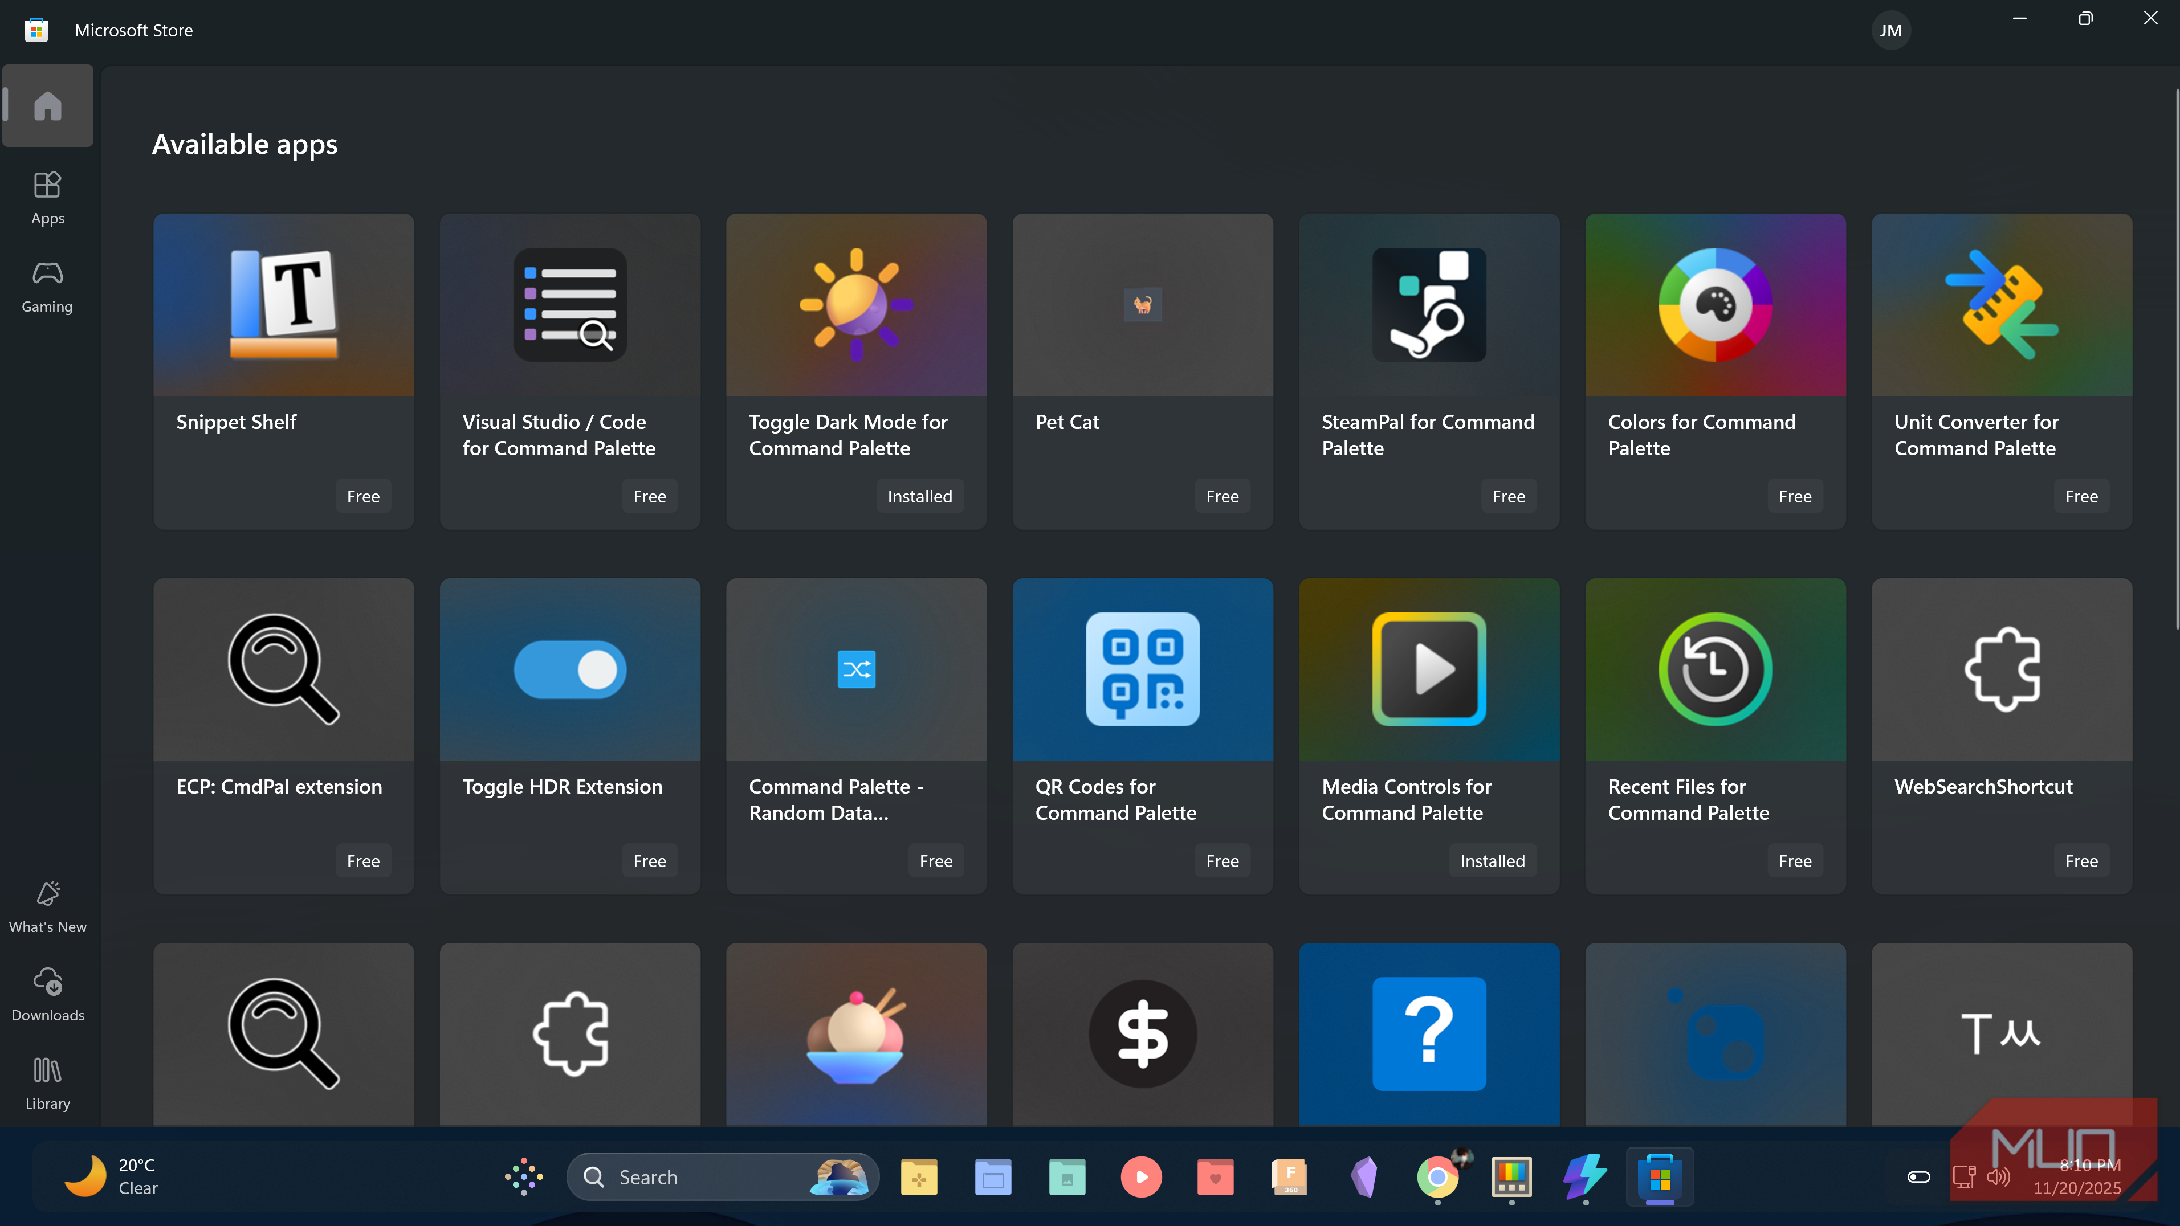
Task: Open Unit Converter app icon
Action: 2002,305
